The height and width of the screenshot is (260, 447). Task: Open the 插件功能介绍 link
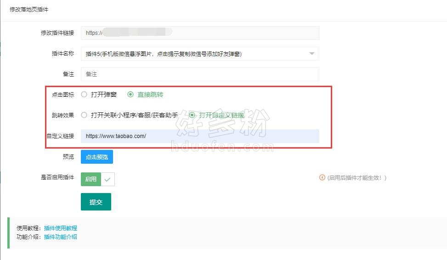pyautogui.click(x=61, y=237)
